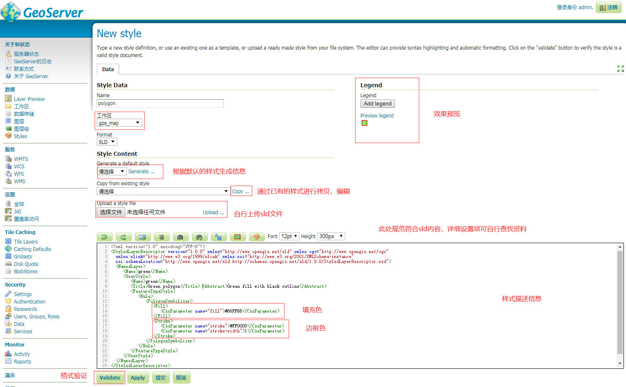
Task: Open the WCS service page
Action: click(x=19, y=167)
